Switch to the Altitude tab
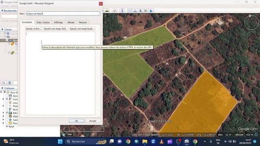 [x=71, y=22]
